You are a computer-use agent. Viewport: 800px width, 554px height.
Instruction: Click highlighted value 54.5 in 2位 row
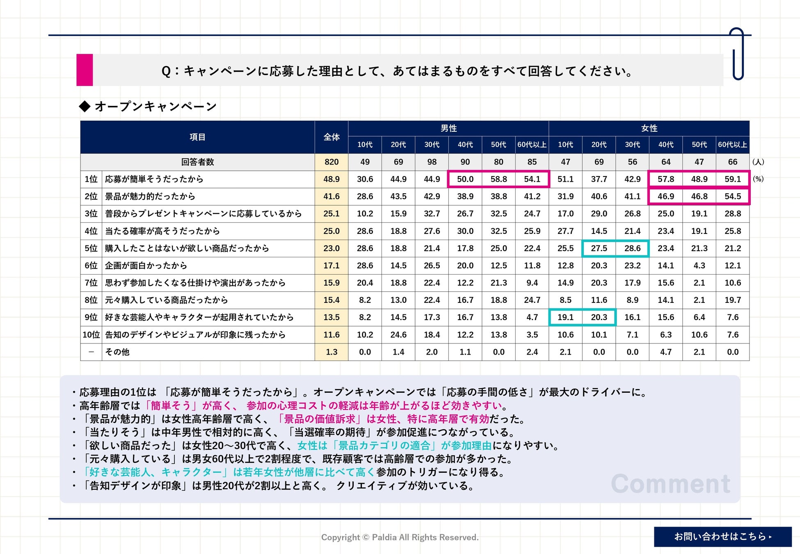click(x=733, y=197)
